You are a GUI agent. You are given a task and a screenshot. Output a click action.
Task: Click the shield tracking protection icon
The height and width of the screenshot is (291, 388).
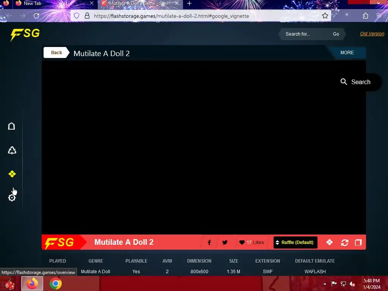click(x=77, y=16)
